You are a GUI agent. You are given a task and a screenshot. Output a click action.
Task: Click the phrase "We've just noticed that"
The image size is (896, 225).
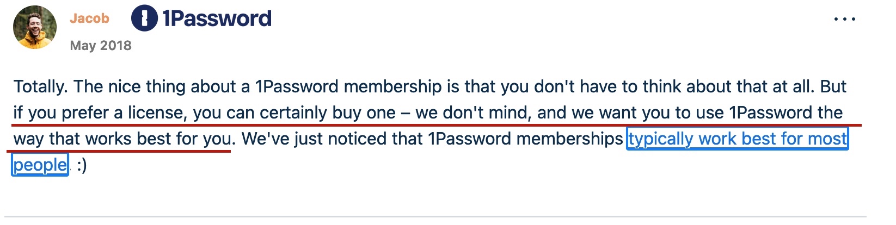332,139
